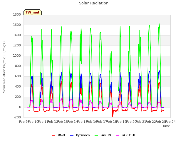This screenshot has height=141, width=188.
Task: Click the Feb 13 x-axis tick label
Action: pyautogui.click(x=63, y=122)
